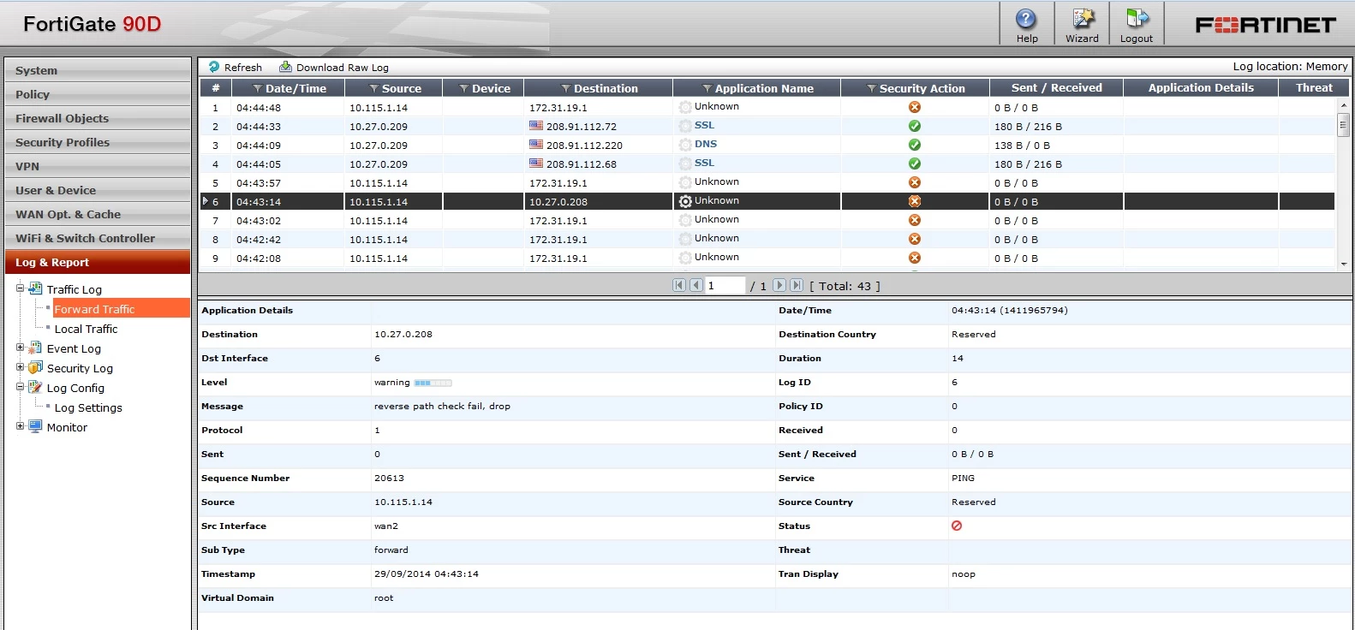Click log table scrollbar down arrow
Image resolution: width=1355 pixels, height=630 pixels.
[1343, 264]
